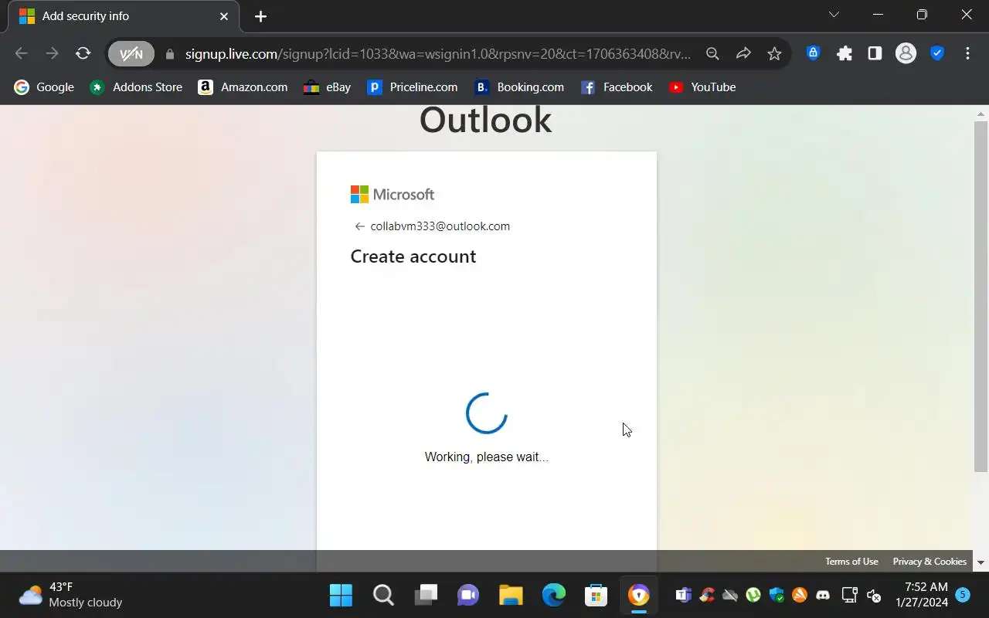The image size is (989, 618).
Task: Click the scrollbar up arrow
Action: pos(981,114)
